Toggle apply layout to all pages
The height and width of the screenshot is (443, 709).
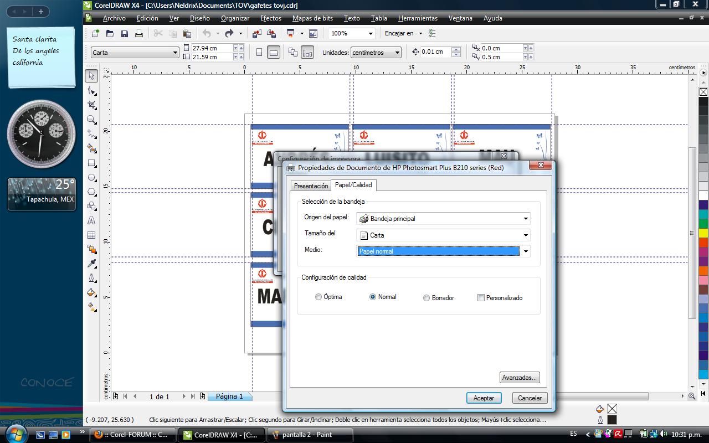click(292, 52)
